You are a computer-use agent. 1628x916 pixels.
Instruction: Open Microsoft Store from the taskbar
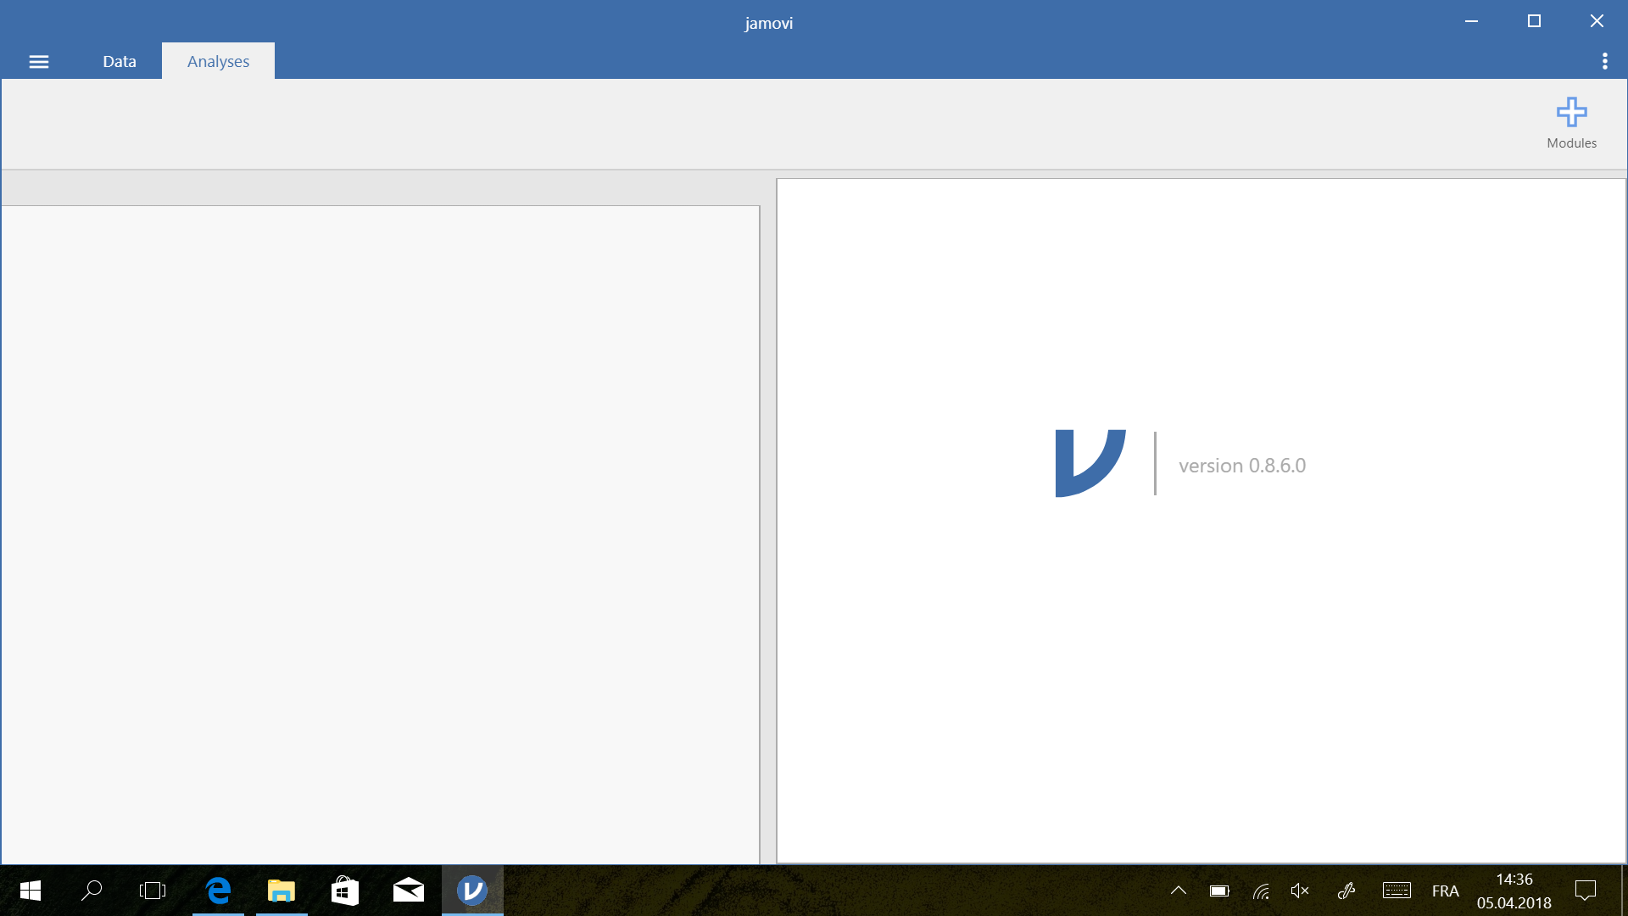345,891
